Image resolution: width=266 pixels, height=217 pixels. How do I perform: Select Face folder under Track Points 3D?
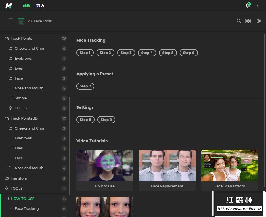click(x=34, y=158)
